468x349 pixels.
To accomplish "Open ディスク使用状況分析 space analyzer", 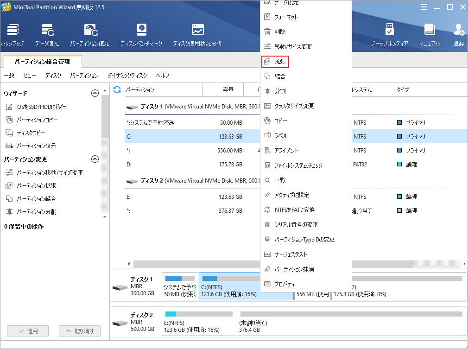I will tap(197, 35).
